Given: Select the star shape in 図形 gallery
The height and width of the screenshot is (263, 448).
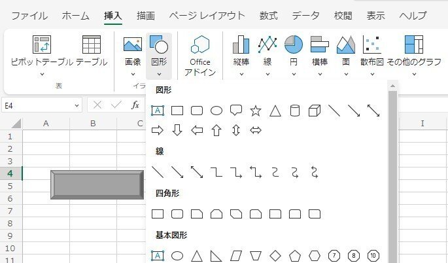Looking at the screenshot, I should 256,111.
